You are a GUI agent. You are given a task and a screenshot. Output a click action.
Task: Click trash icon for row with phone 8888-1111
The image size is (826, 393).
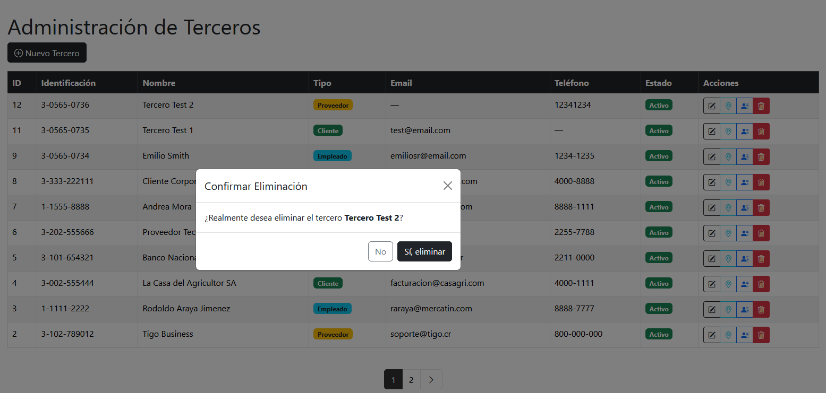[x=761, y=207]
